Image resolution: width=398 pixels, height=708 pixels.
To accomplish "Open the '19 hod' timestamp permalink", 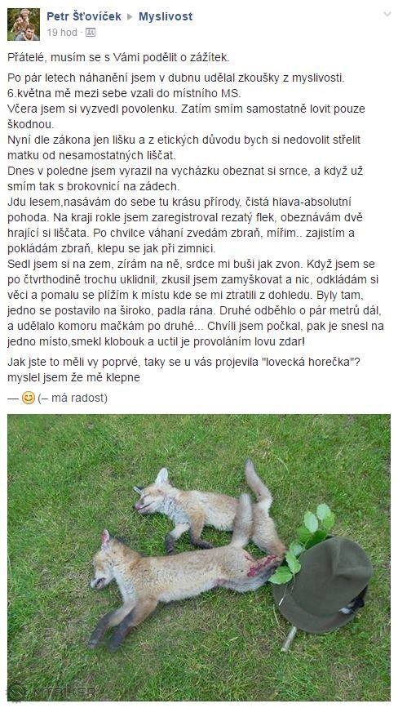I will click(62, 33).
